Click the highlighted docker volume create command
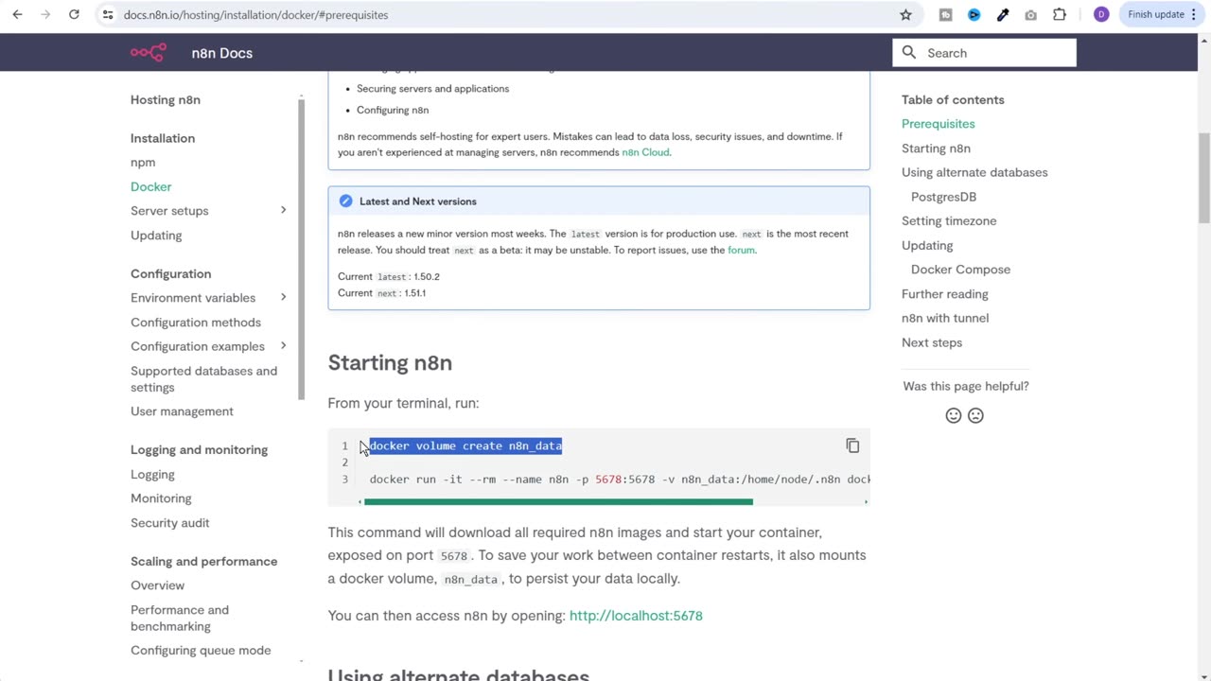 [x=465, y=445]
